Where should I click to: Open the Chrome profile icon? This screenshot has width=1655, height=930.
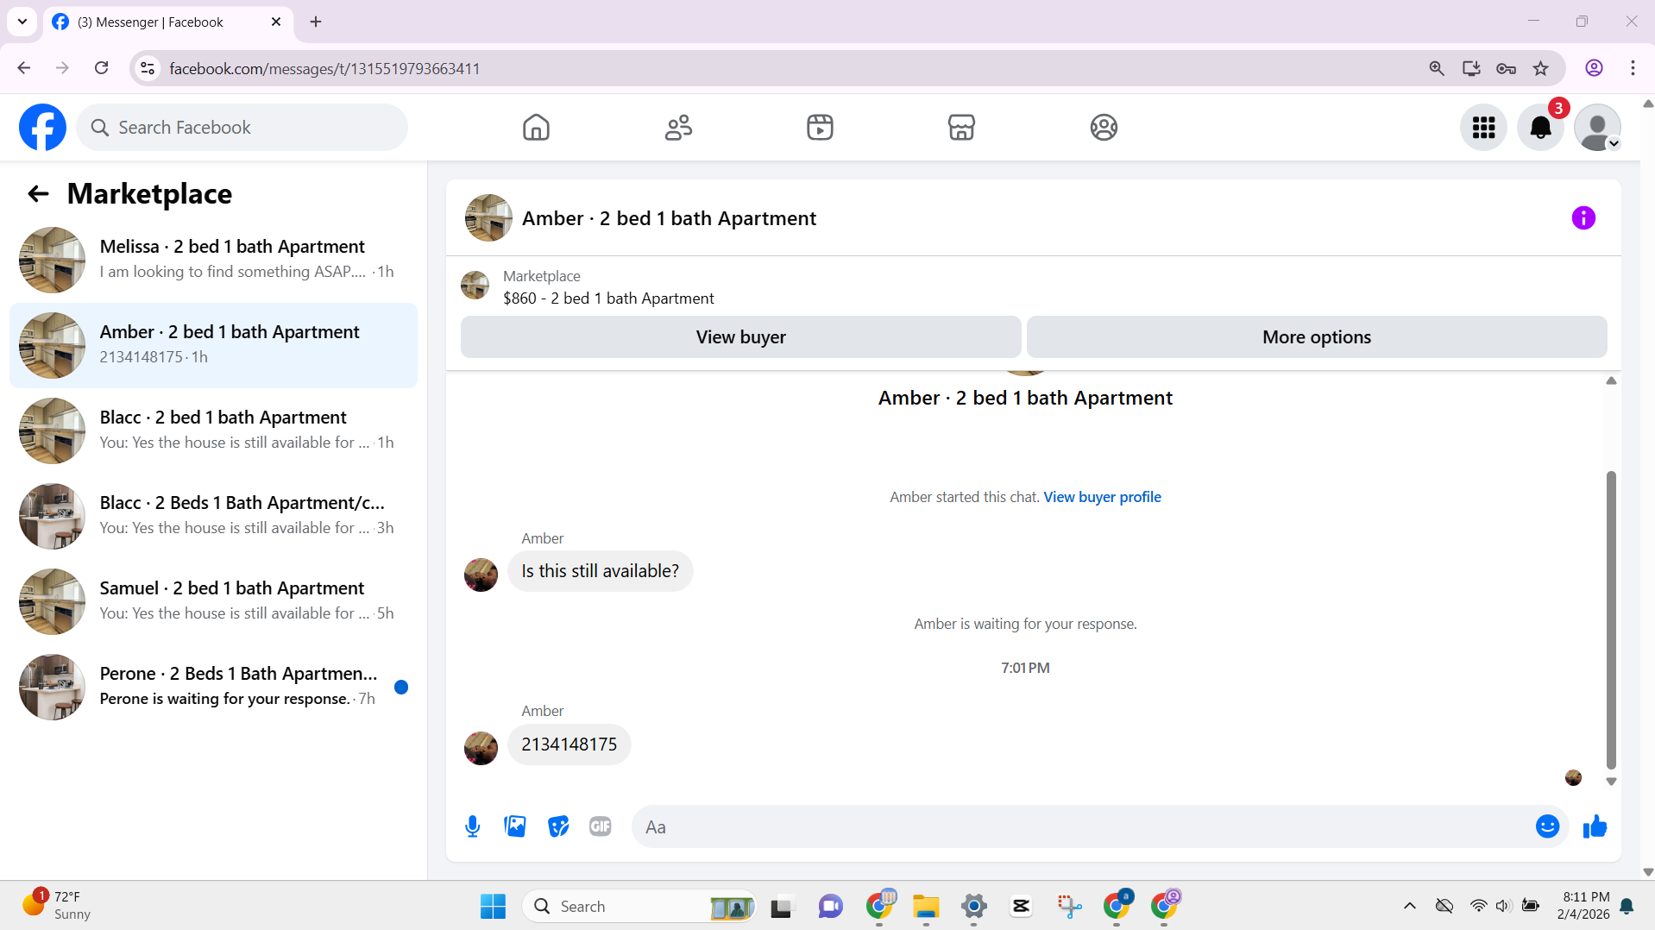[x=1594, y=68]
